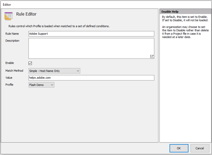This screenshot has width=212, height=155.
Task: Focus the Rule Name field with Adobe Support
Action: pyautogui.click(x=91, y=34)
